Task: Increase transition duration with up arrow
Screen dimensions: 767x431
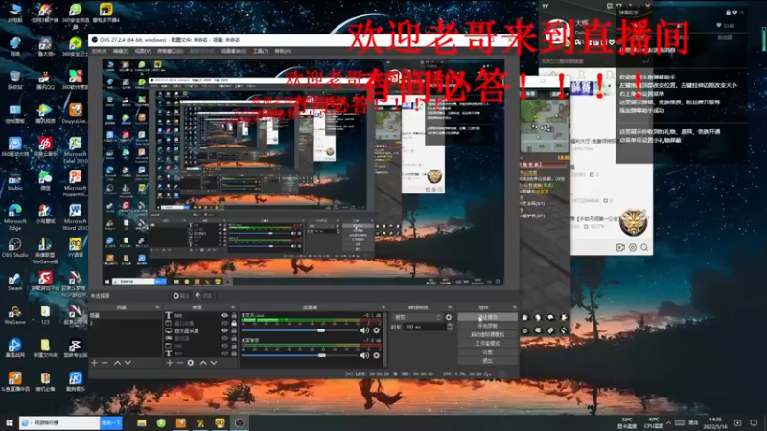Action: pos(450,325)
